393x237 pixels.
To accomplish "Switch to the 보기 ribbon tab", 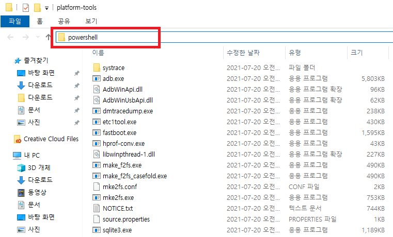I will pos(91,21).
